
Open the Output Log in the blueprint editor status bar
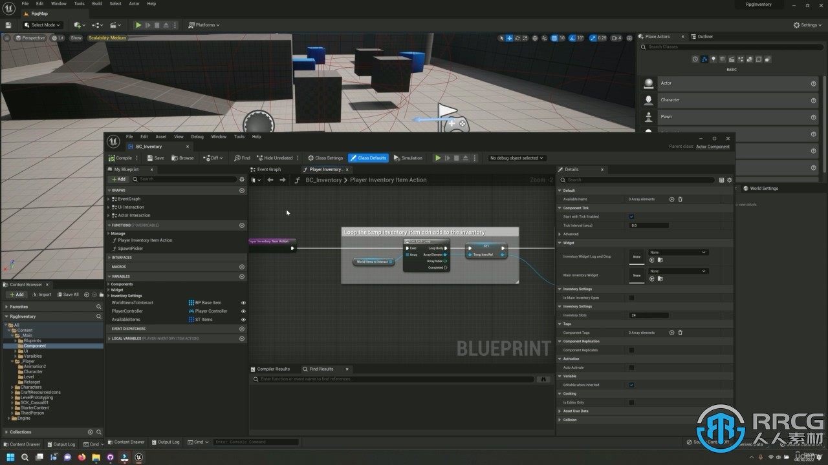click(166, 442)
